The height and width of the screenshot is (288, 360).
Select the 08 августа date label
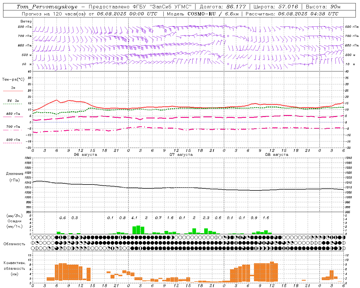click(x=277, y=155)
